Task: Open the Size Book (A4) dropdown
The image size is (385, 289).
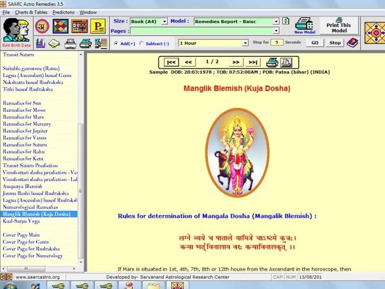Action: pyautogui.click(x=165, y=22)
